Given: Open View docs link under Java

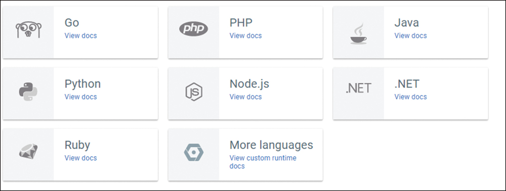Looking at the screenshot, I should [410, 36].
